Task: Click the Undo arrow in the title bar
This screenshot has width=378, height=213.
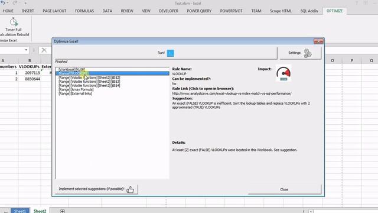Action: coord(3,3)
